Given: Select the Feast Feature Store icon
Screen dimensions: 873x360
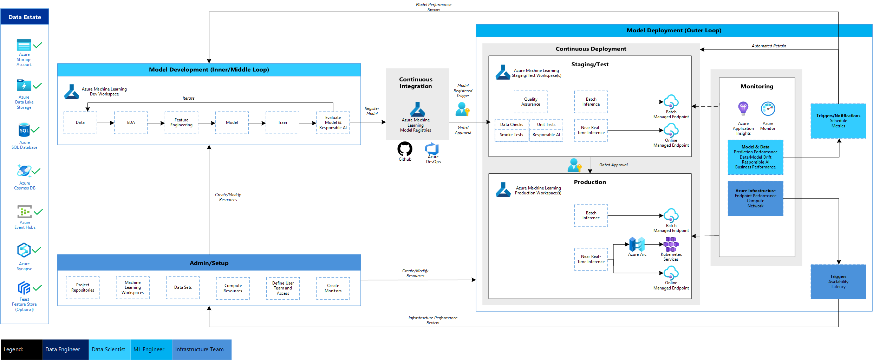Looking at the screenshot, I should coord(24,288).
